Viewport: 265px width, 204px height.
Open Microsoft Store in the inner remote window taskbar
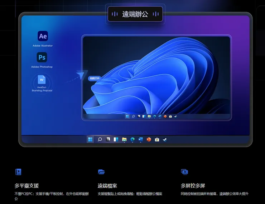(170, 116)
